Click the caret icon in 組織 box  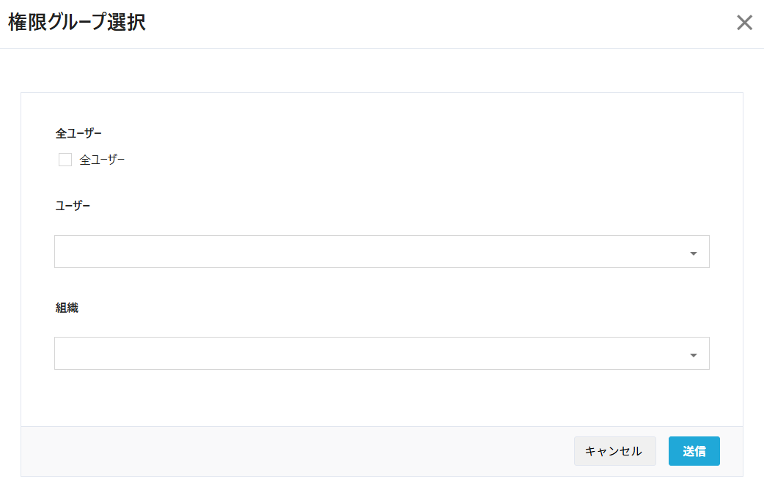(x=693, y=355)
